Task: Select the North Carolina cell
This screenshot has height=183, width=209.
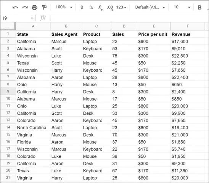Action: [x=33, y=128]
